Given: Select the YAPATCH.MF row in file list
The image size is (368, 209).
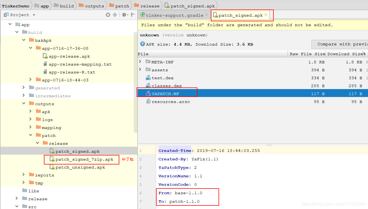Looking at the screenshot, I should coord(165,94).
